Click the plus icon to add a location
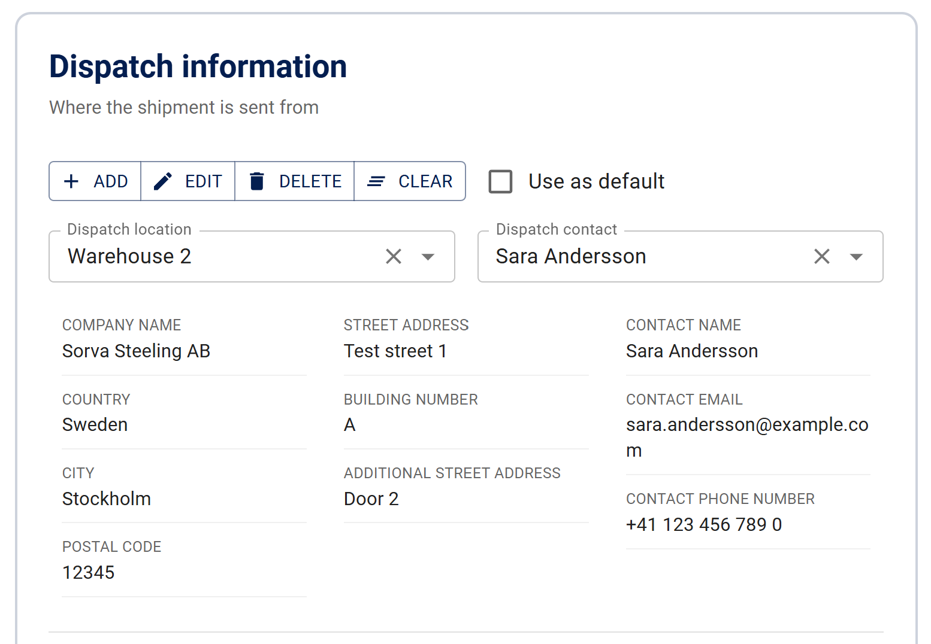 (71, 181)
